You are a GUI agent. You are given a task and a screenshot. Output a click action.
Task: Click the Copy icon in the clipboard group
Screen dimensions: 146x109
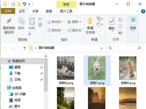point(21,21)
